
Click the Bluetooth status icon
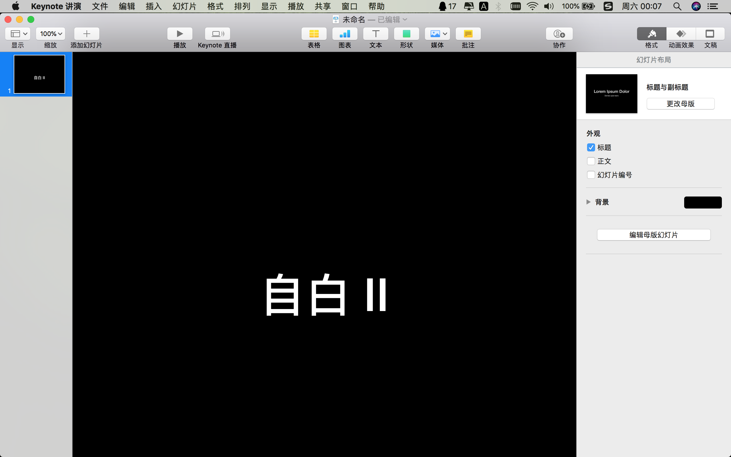click(x=498, y=6)
